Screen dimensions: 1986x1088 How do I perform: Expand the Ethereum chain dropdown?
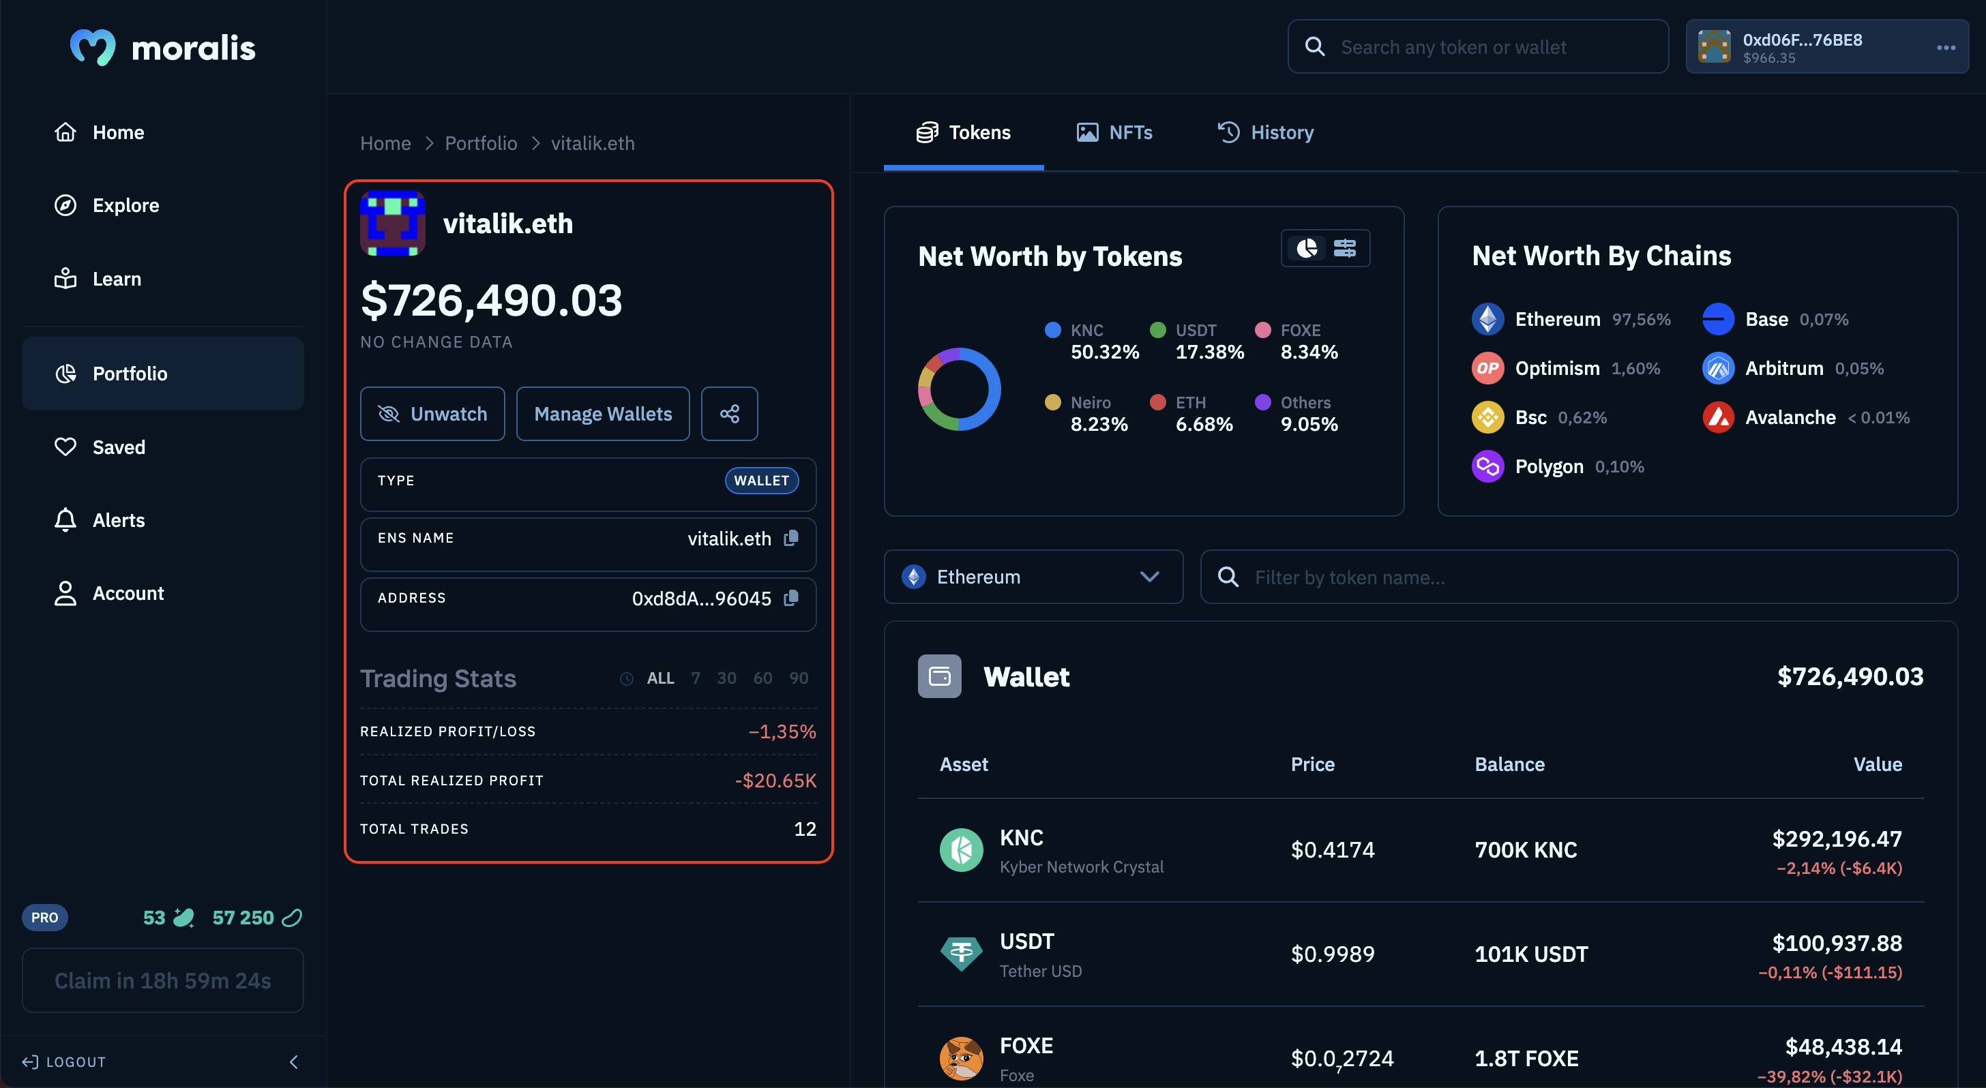click(x=1032, y=576)
